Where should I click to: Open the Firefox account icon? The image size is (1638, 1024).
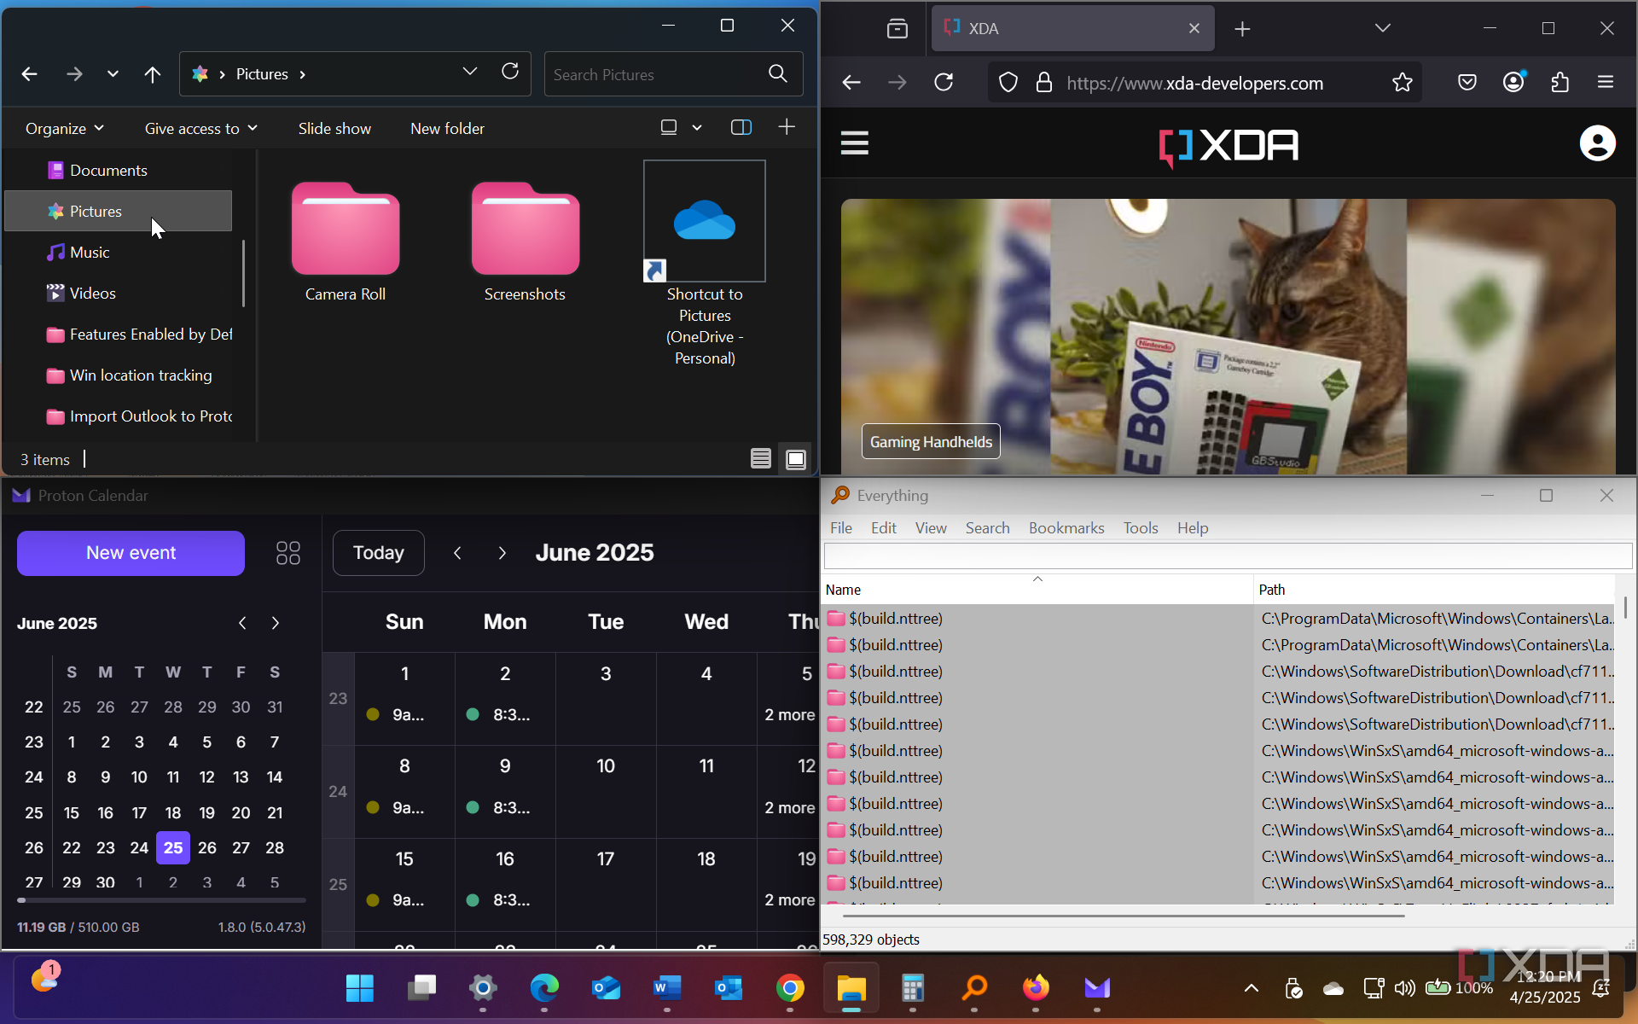click(1513, 83)
